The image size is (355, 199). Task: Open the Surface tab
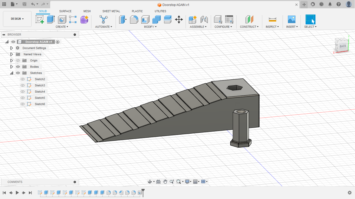click(x=65, y=11)
